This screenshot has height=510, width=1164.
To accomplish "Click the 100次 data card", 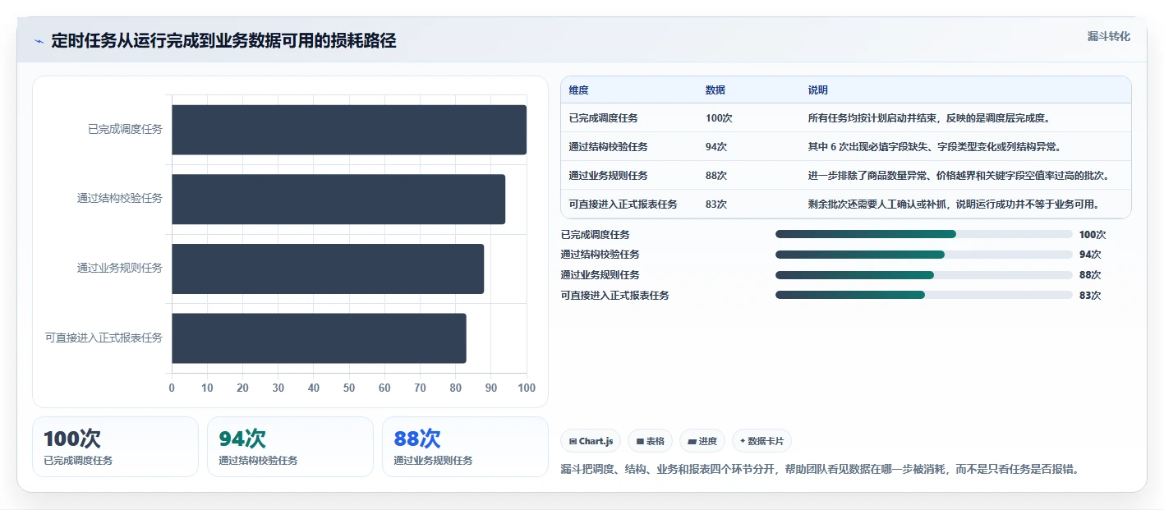I will 115,447.
